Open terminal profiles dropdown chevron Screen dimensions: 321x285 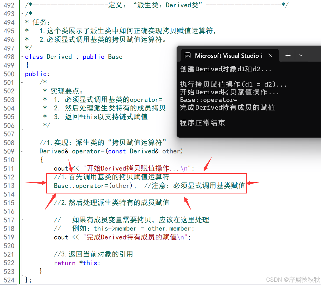point(301,55)
